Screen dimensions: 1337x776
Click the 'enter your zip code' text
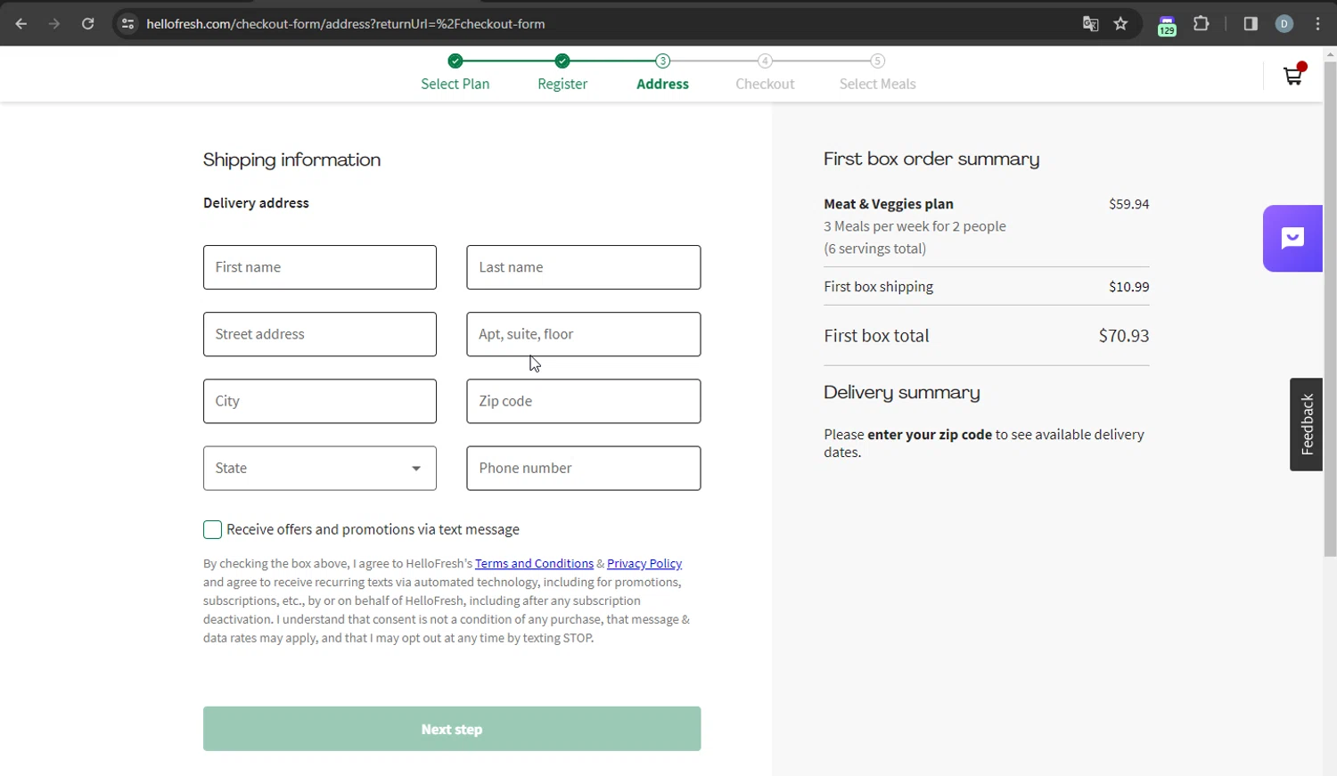click(930, 435)
